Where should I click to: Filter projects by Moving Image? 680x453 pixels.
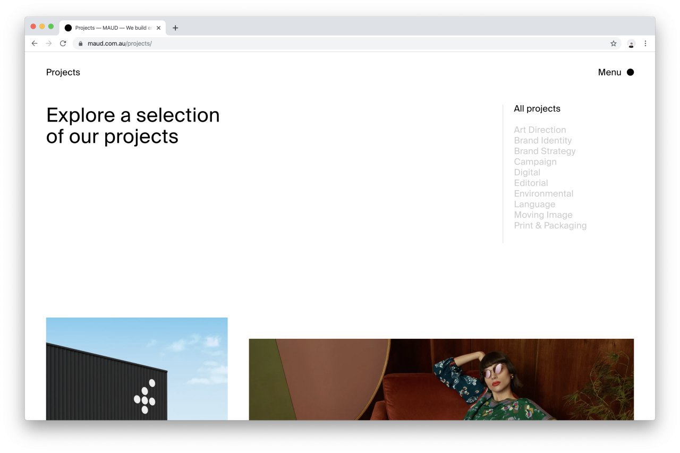click(543, 215)
